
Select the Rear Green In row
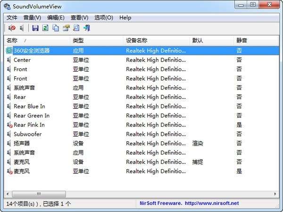(141, 115)
